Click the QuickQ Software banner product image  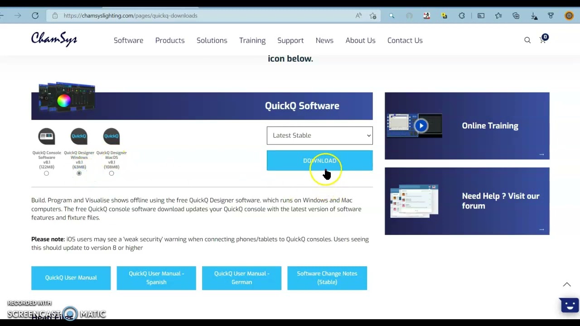click(67, 96)
